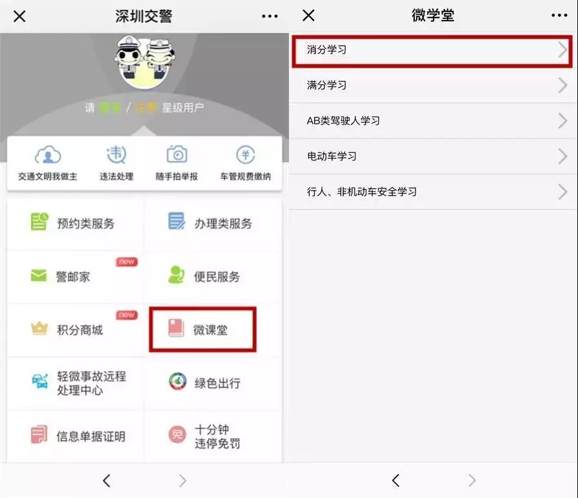The image size is (578, 498).
Task: Open the more options dots on 微学堂
Action: (559, 15)
